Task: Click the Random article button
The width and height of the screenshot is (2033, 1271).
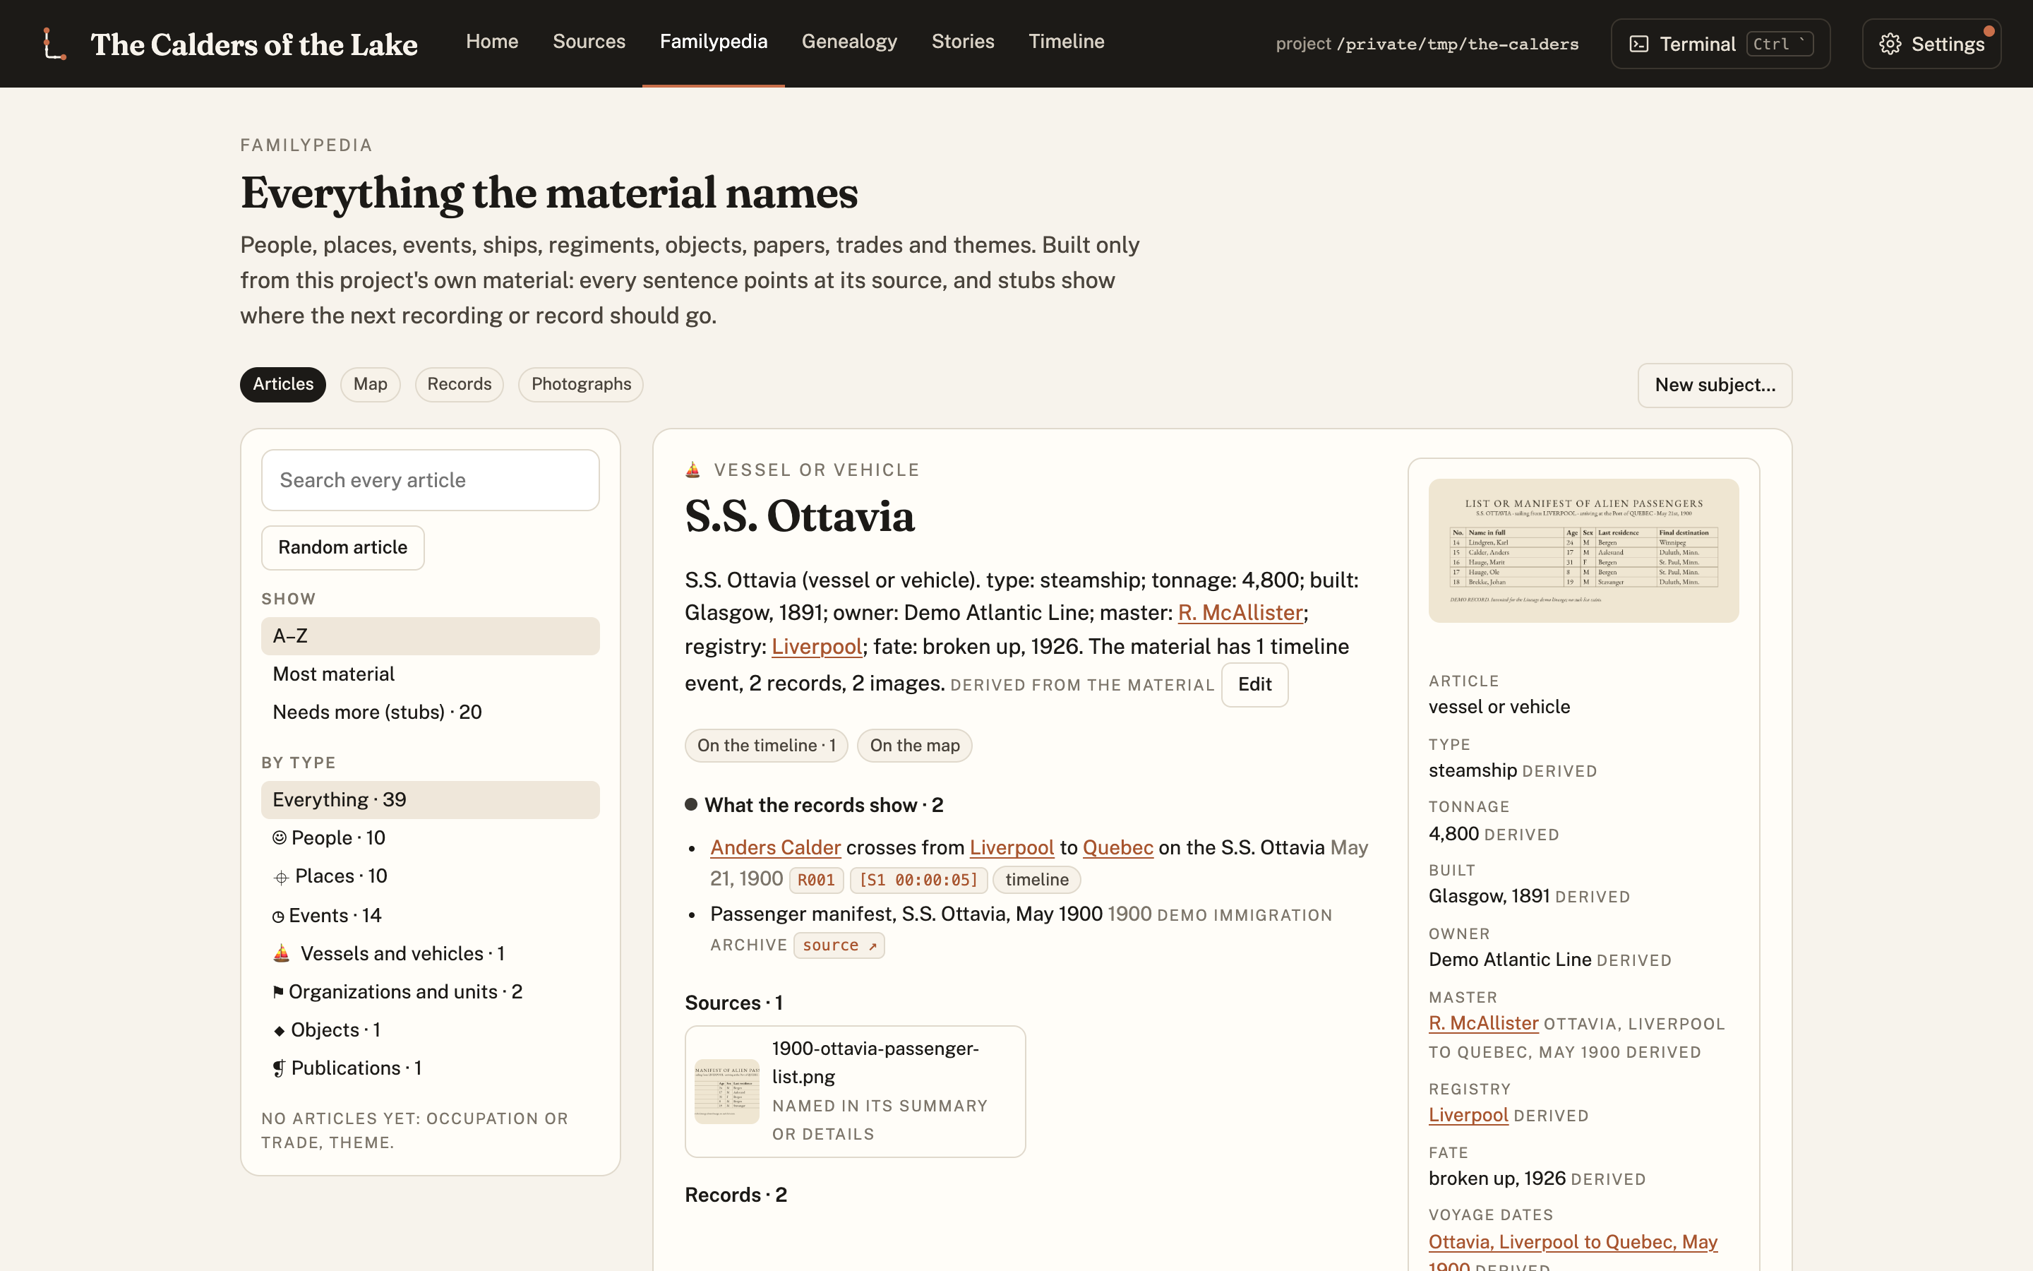Action: 343,547
